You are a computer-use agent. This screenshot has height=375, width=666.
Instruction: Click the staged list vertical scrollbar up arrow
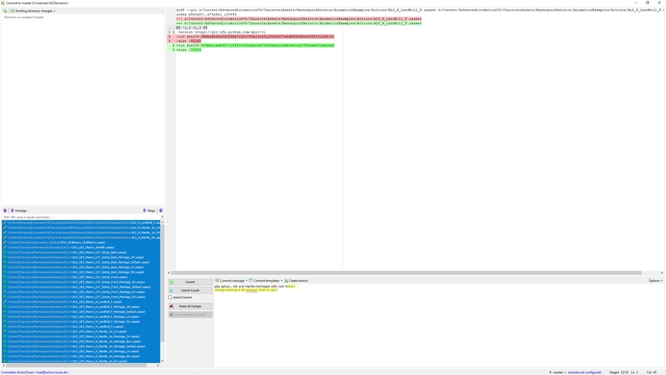(x=162, y=222)
